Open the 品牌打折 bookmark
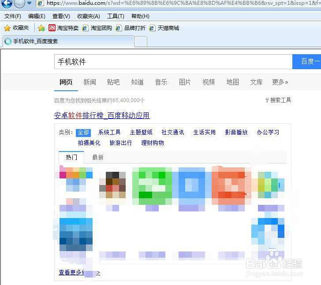Screen dimensions: 321x285 click(131, 28)
